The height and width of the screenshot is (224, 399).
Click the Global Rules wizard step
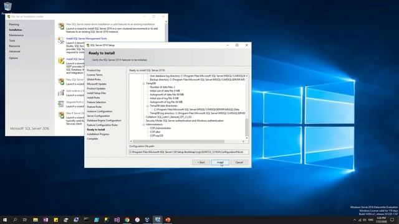[x=94, y=79]
